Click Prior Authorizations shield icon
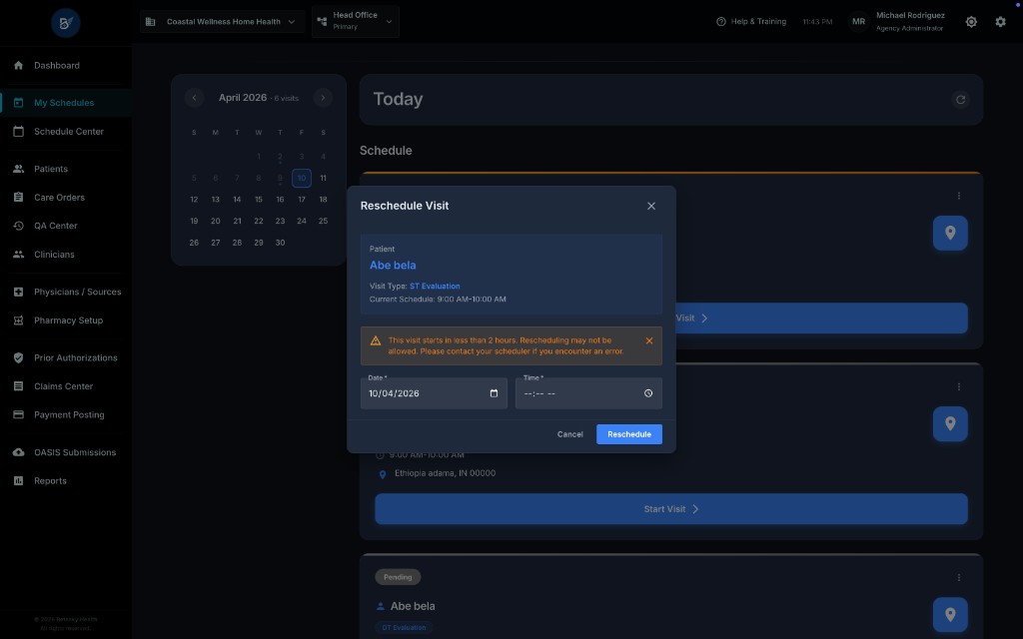The height and width of the screenshot is (639, 1023). click(x=18, y=358)
